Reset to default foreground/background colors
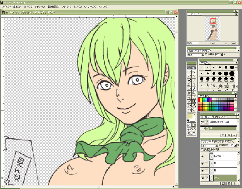 pos(188,121)
